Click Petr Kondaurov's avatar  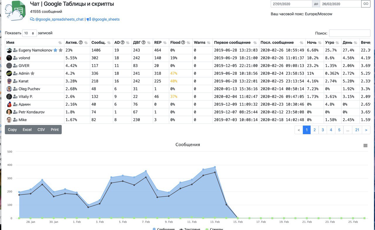click(9, 112)
